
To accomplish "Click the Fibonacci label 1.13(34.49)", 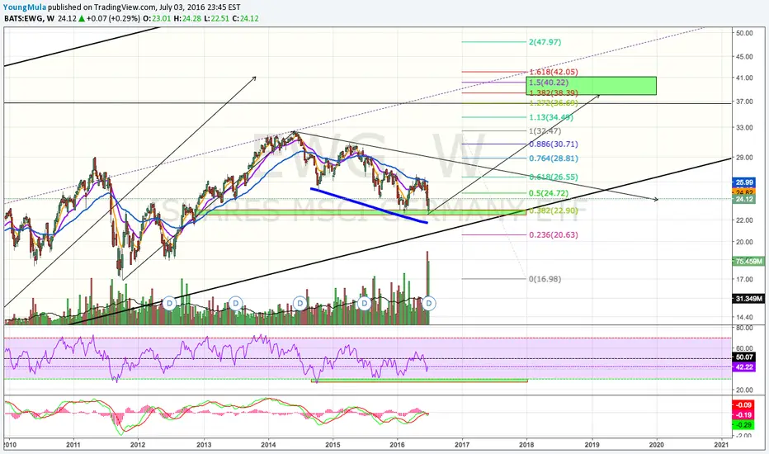I will click(x=551, y=117).
